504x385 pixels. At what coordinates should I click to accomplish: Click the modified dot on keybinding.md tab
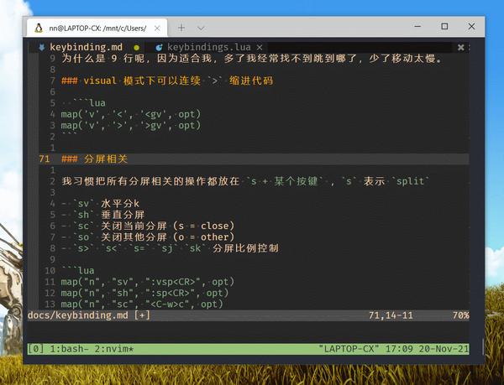(137, 48)
